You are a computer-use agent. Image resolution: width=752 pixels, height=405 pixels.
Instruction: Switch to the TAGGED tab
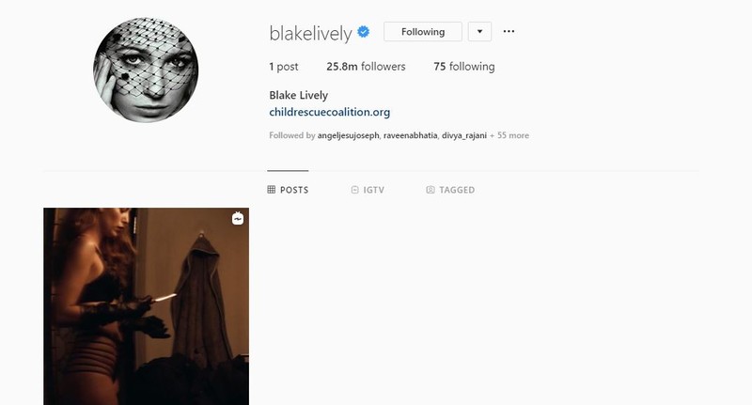[450, 190]
